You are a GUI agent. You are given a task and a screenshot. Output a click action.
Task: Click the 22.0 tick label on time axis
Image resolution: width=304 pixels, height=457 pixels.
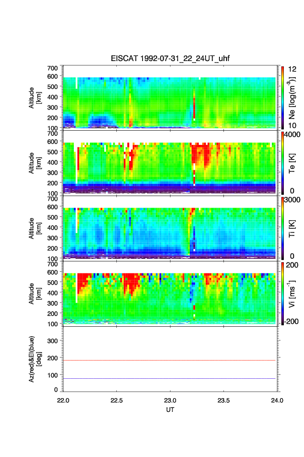(63, 400)
